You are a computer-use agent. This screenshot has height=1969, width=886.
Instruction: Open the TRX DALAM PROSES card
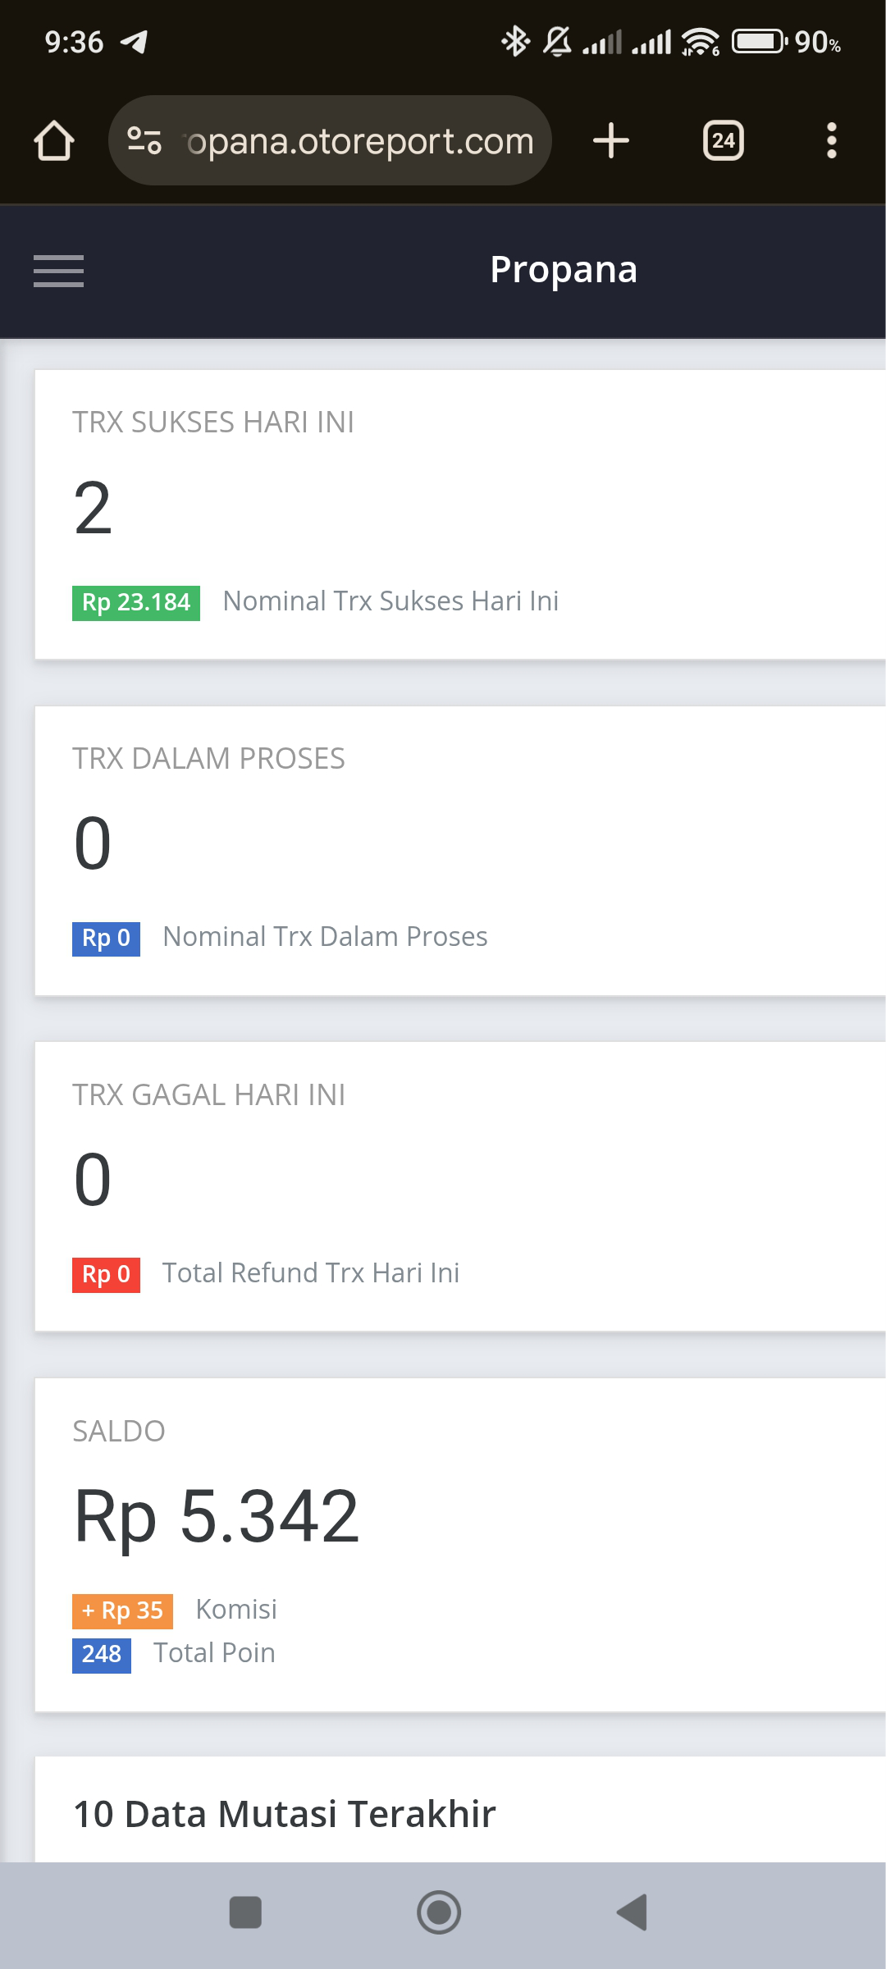(x=460, y=851)
